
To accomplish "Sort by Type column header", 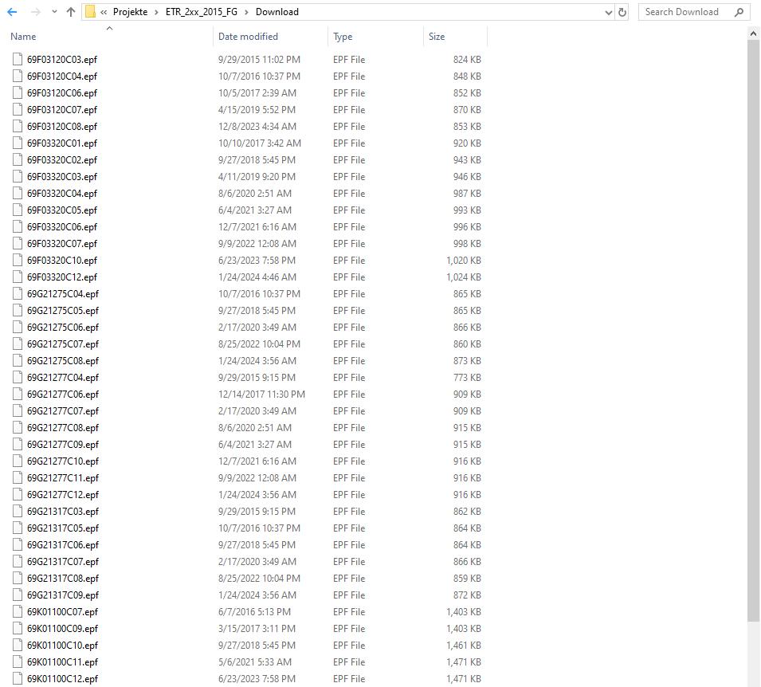I will (x=343, y=37).
